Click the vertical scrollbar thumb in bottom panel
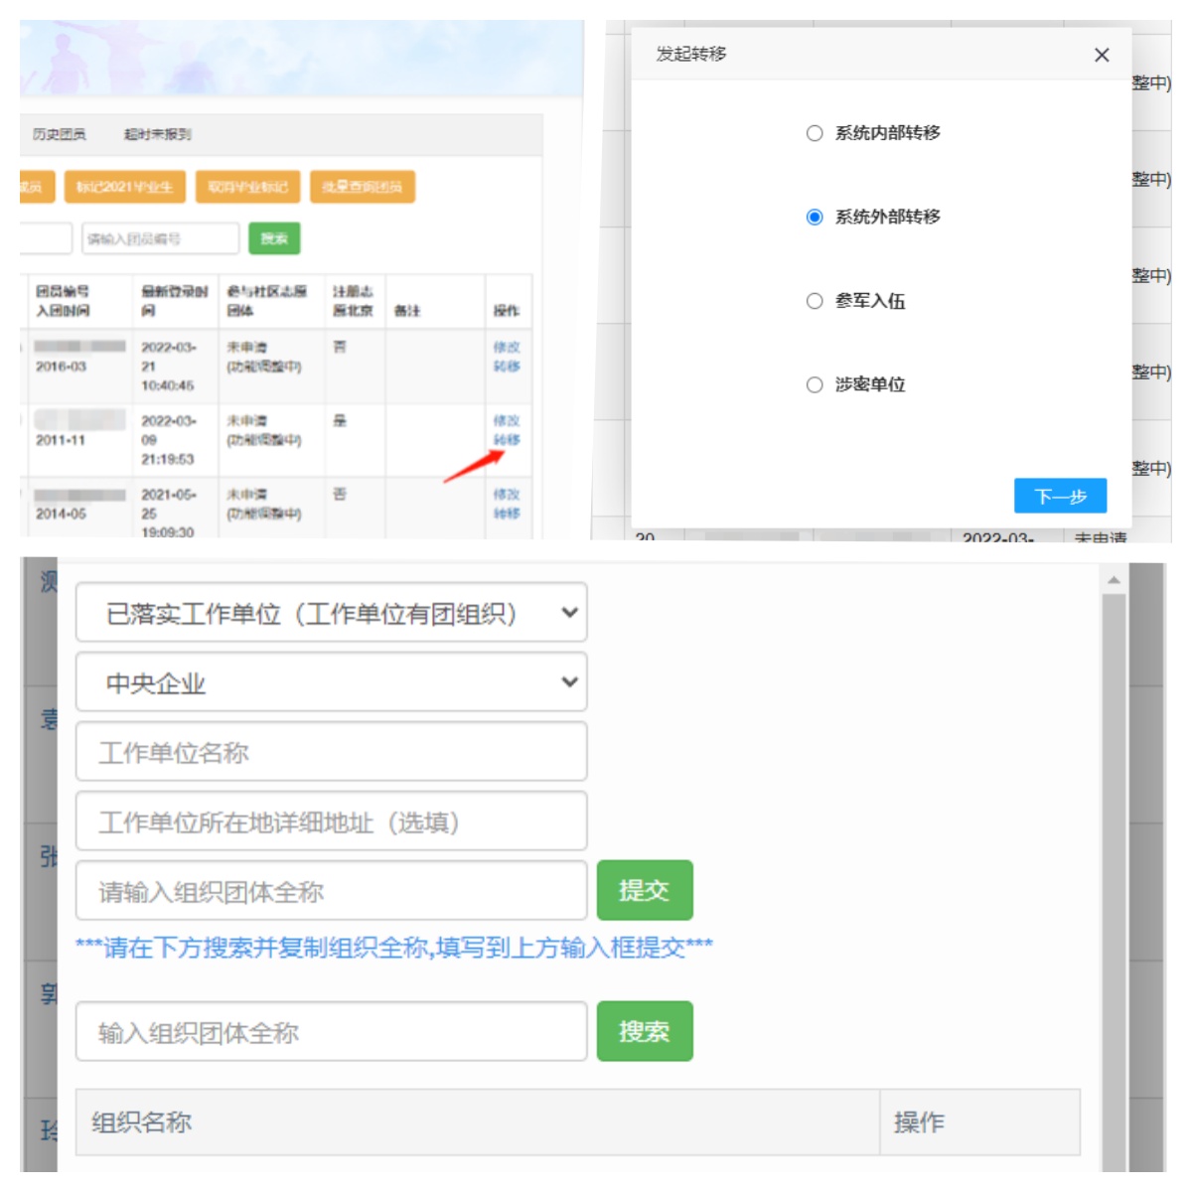The image size is (1192, 1192). click(x=1114, y=879)
